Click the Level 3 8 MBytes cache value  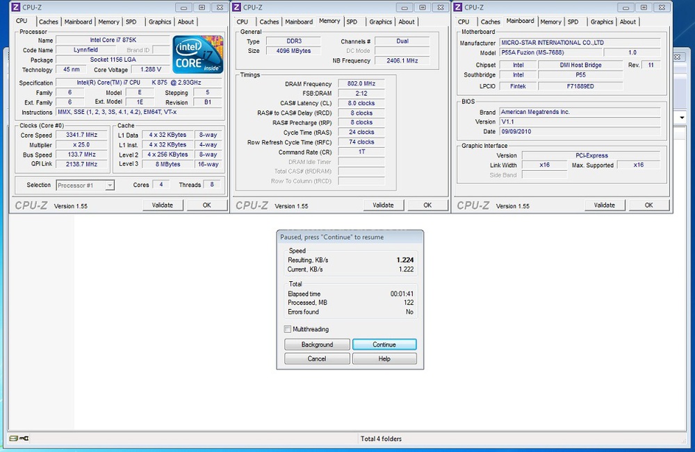[x=168, y=164]
